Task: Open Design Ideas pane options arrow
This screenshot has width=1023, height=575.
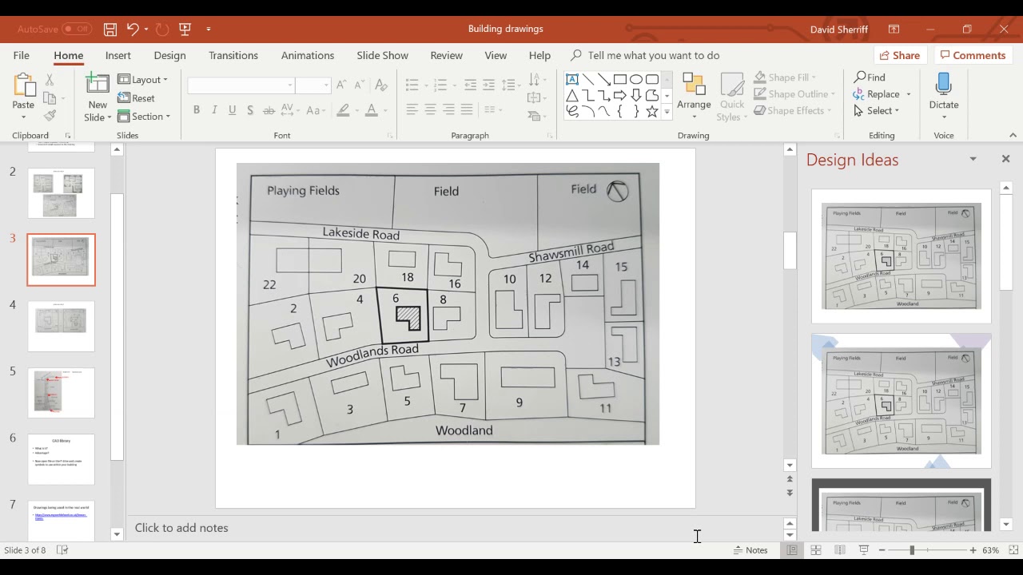Action: (x=973, y=159)
